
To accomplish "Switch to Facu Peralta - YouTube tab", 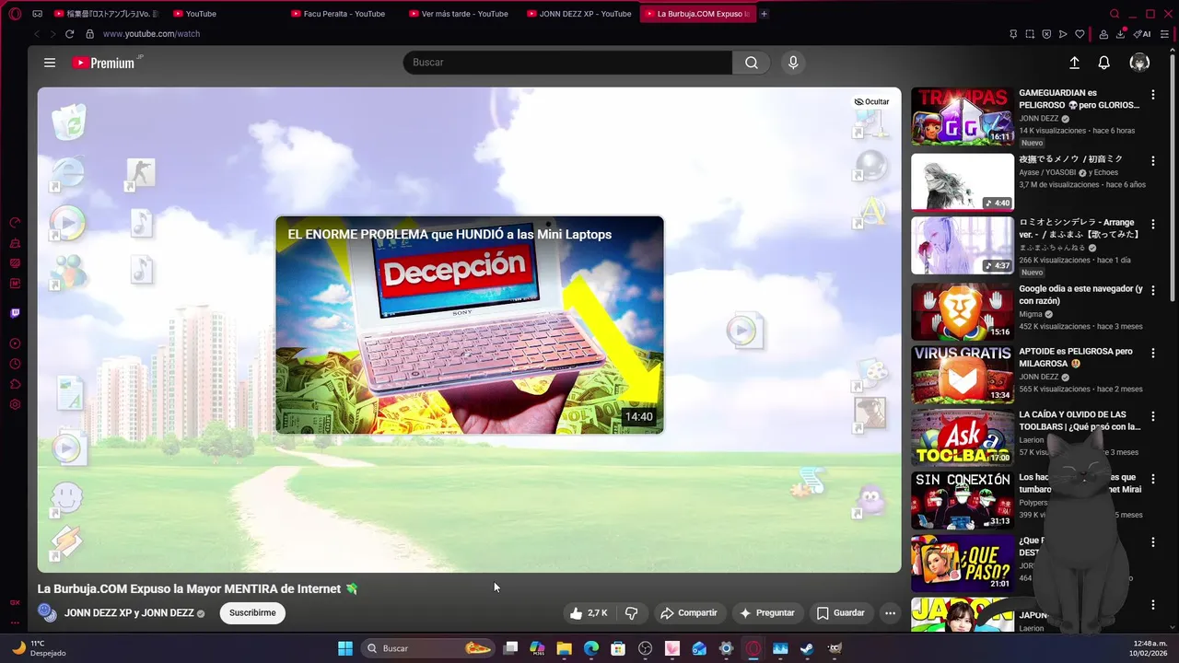I will point(339,14).
